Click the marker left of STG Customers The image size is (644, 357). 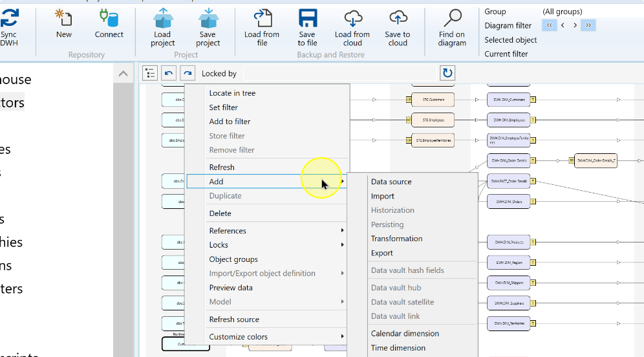409,100
